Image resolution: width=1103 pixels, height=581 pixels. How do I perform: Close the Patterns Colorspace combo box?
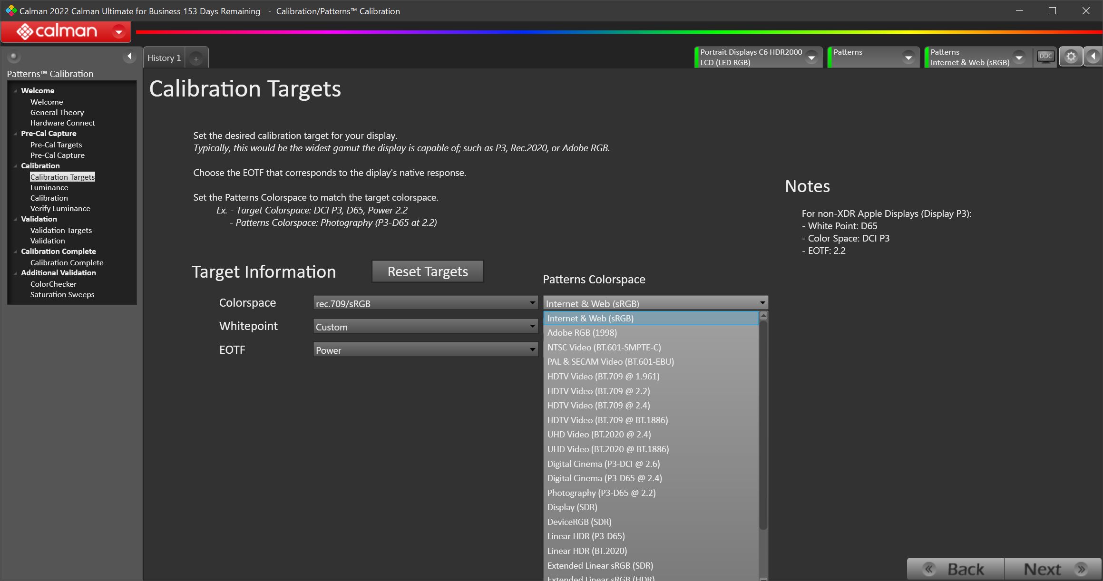tap(655, 303)
